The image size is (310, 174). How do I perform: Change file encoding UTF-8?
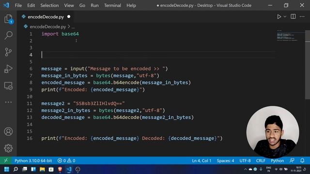pyautogui.click(x=245, y=160)
